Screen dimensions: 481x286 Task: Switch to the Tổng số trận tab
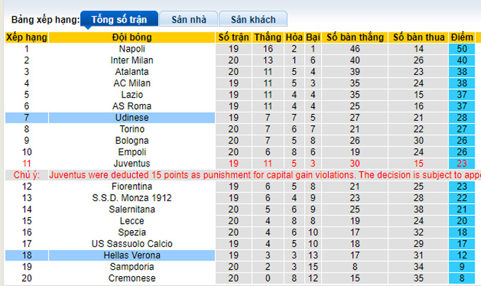click(x=118, y=19)
